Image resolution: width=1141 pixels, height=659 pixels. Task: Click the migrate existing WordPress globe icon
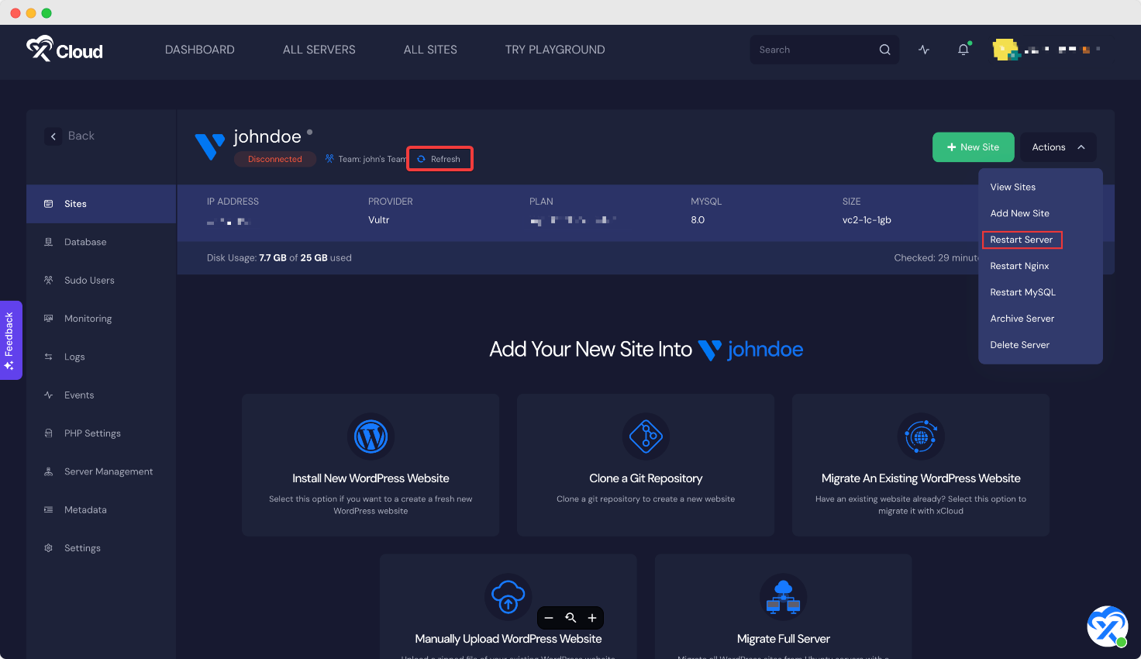coord(921,436)
